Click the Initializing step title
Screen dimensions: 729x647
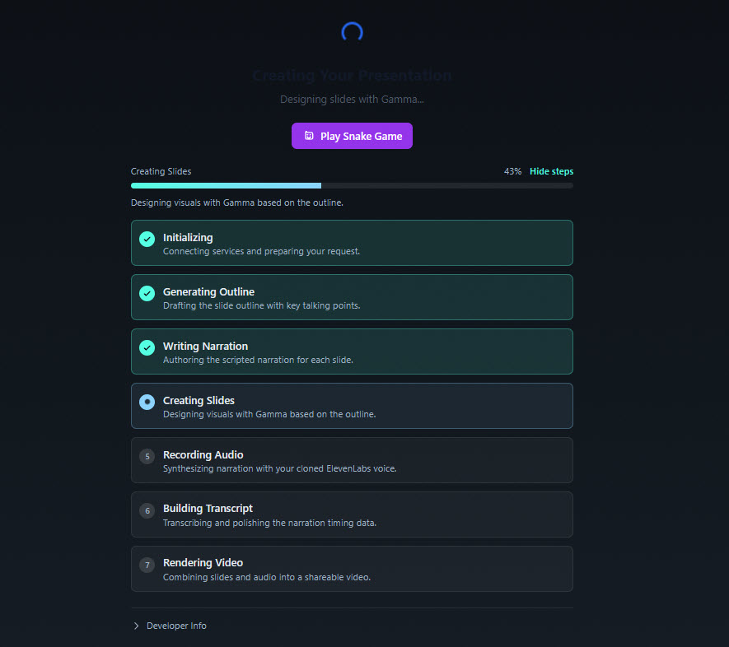[x=188, y=237]
